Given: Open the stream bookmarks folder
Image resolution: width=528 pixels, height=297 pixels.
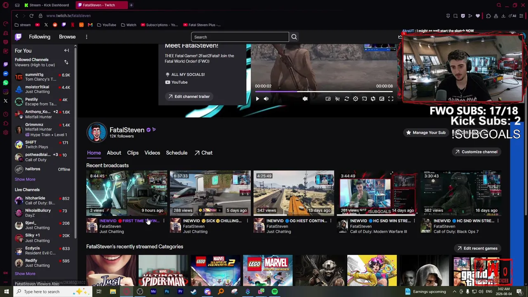Looking at the screenshot, I should click(x=22, y=25).
